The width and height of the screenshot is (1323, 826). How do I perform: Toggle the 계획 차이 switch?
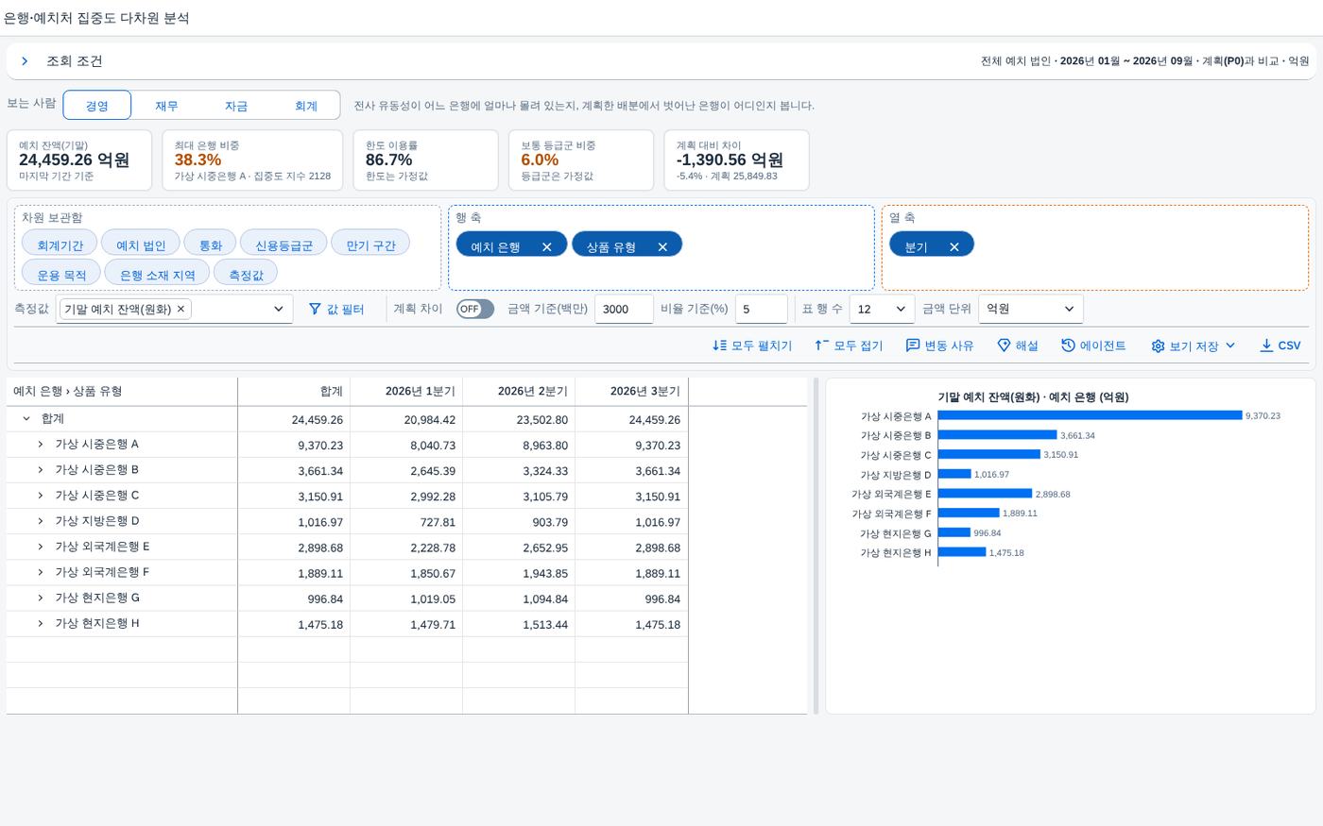coord(474,309)
